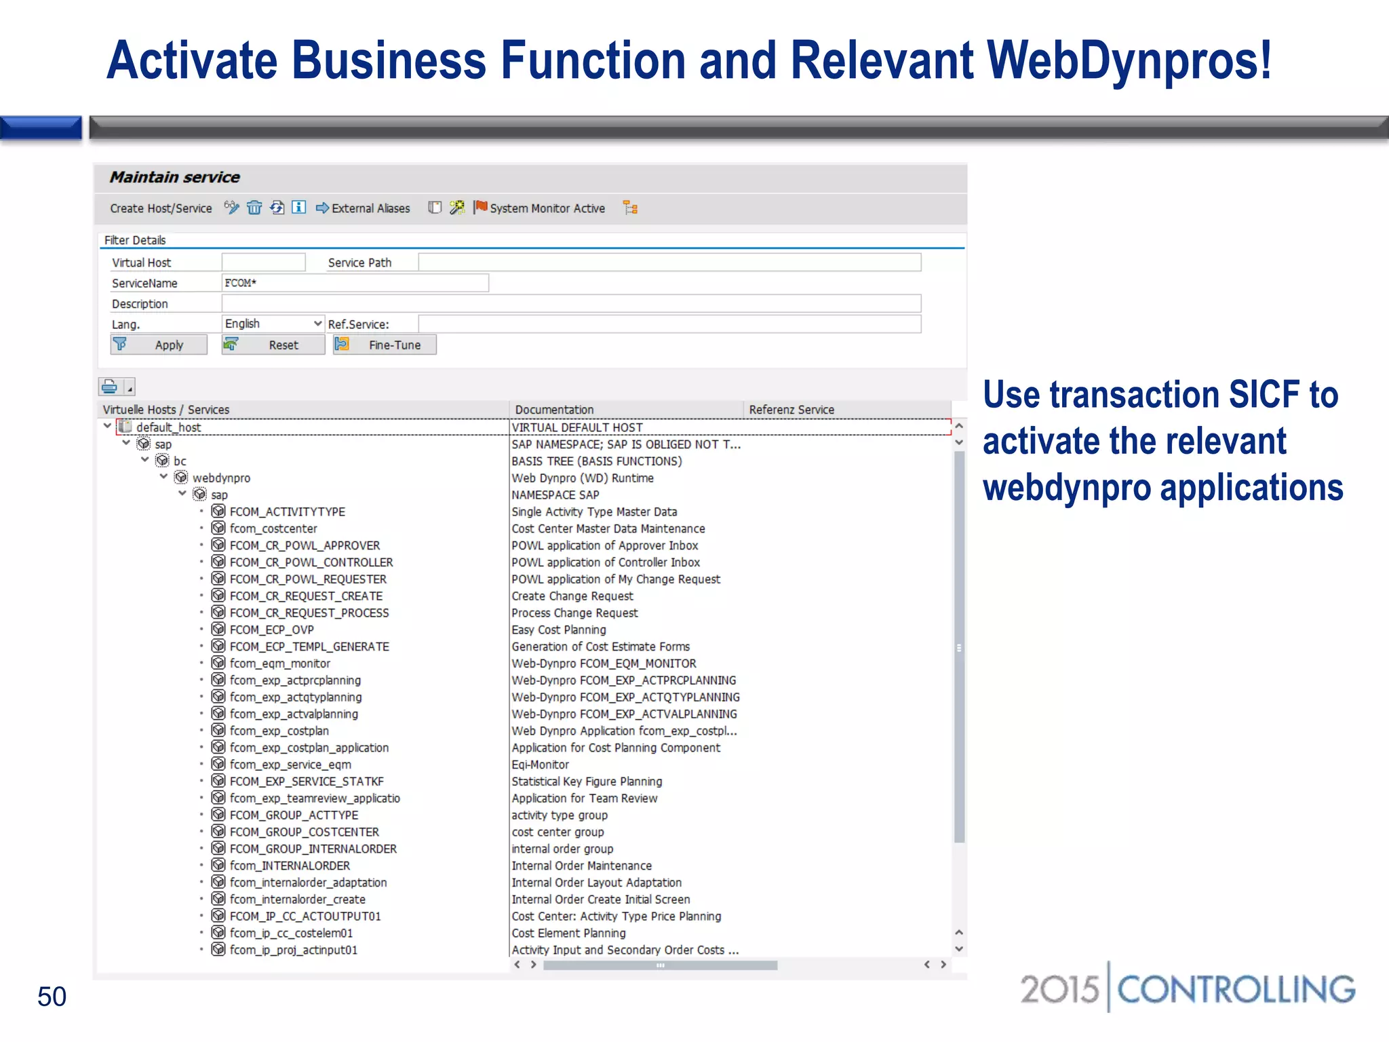
Task: Select the FCOM_CR_REQUEST_CREATE service row
Action: [306, 596]
